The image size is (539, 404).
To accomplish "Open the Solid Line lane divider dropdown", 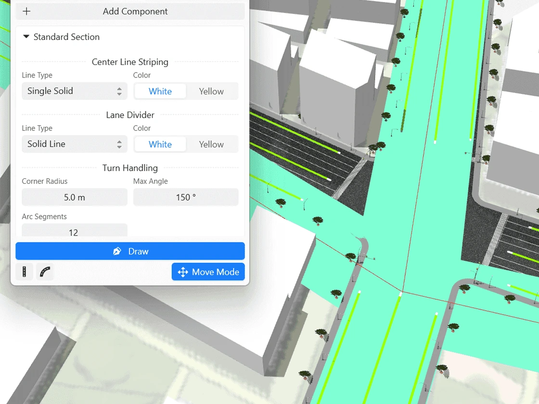I will (x=75, y=144).
